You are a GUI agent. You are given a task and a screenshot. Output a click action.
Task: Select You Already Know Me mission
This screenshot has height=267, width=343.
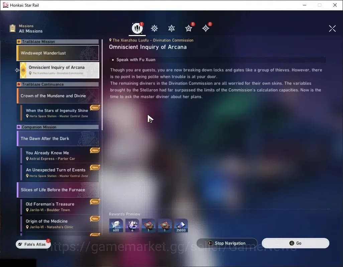pos(60,156)
